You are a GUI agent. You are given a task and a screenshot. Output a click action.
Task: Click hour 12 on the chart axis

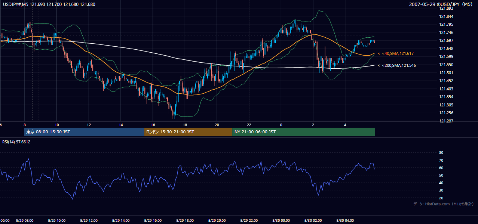[x=89, y=124]
